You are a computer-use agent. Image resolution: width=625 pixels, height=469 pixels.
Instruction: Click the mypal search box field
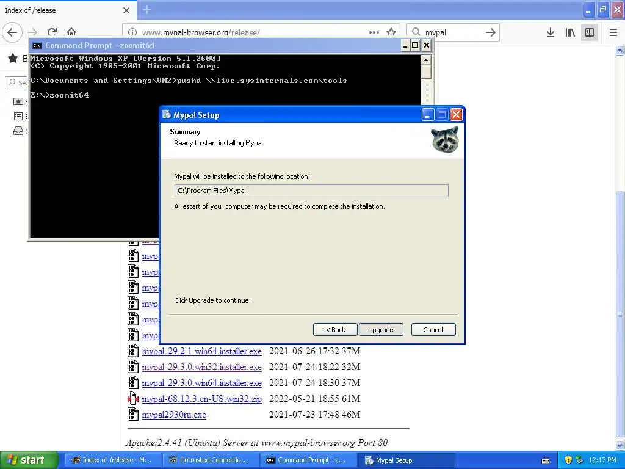click(453, 32)
